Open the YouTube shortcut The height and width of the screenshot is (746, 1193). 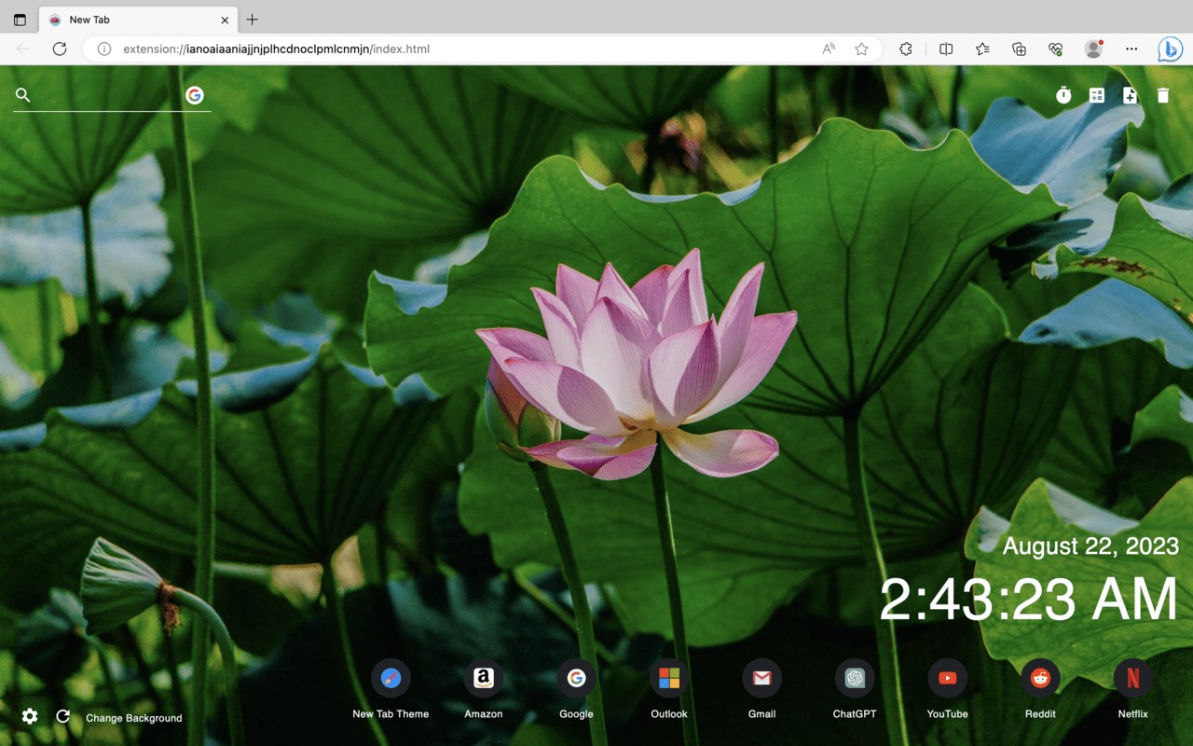pyautogui.click(x=947, y=691)
